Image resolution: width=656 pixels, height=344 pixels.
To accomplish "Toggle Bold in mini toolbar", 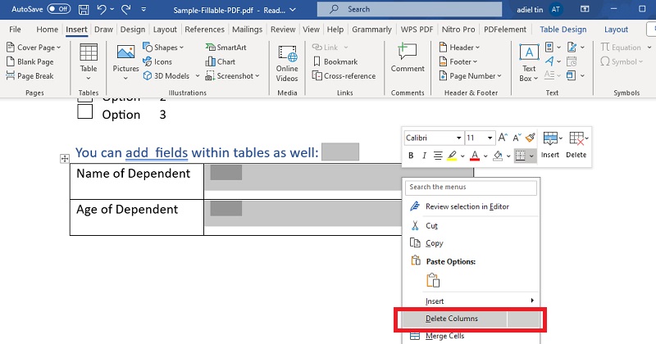I will point(411,156).
